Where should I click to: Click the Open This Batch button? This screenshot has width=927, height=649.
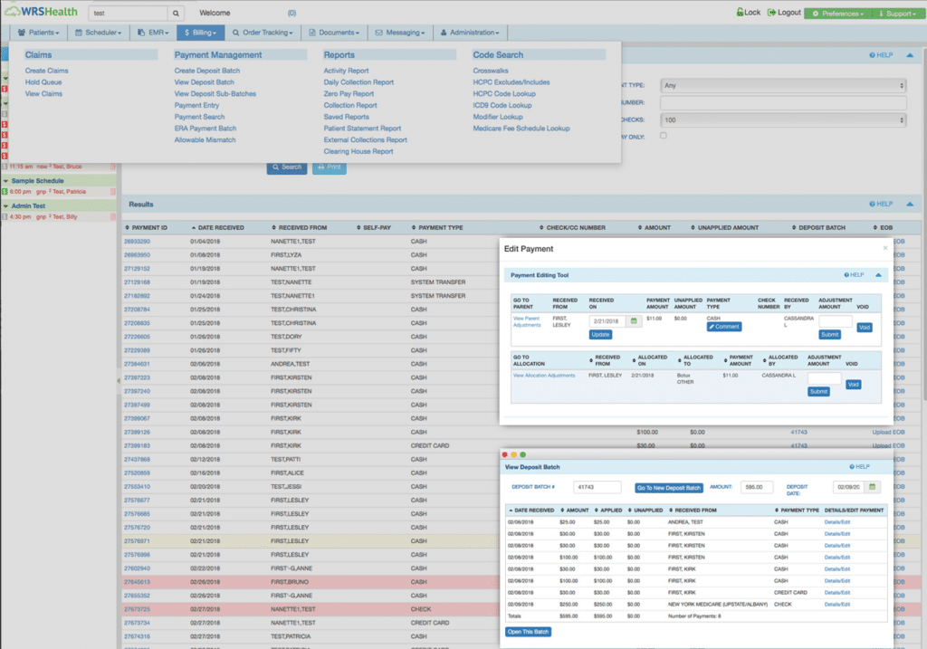click(x=528, y=632)
